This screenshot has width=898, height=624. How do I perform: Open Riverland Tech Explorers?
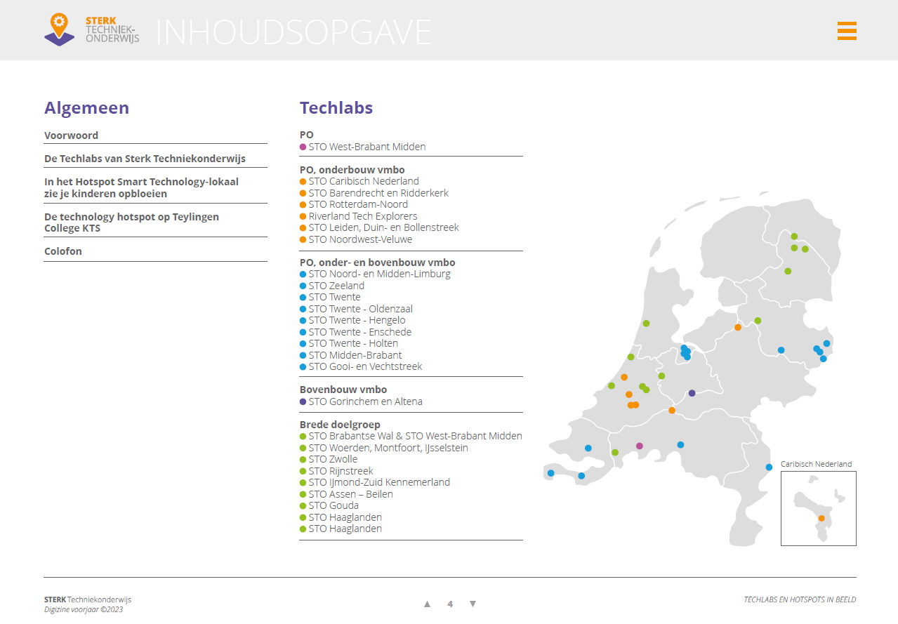(x=358, y=216)
